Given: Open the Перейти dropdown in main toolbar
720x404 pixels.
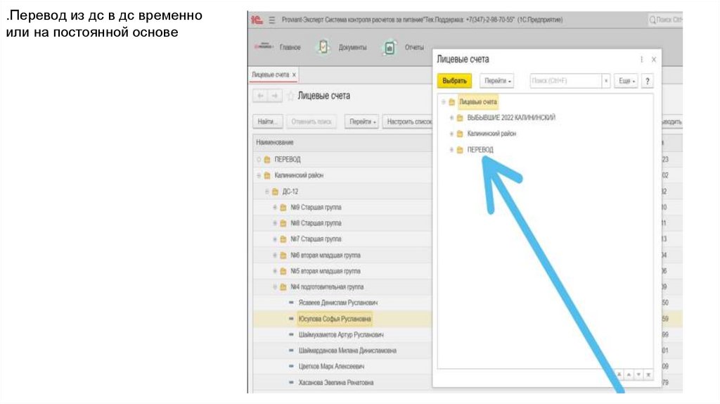Looking at the screenshot, I should (362, 122).
